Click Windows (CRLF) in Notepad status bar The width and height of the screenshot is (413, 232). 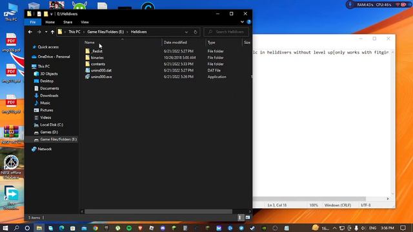click(x=337, y=205)
